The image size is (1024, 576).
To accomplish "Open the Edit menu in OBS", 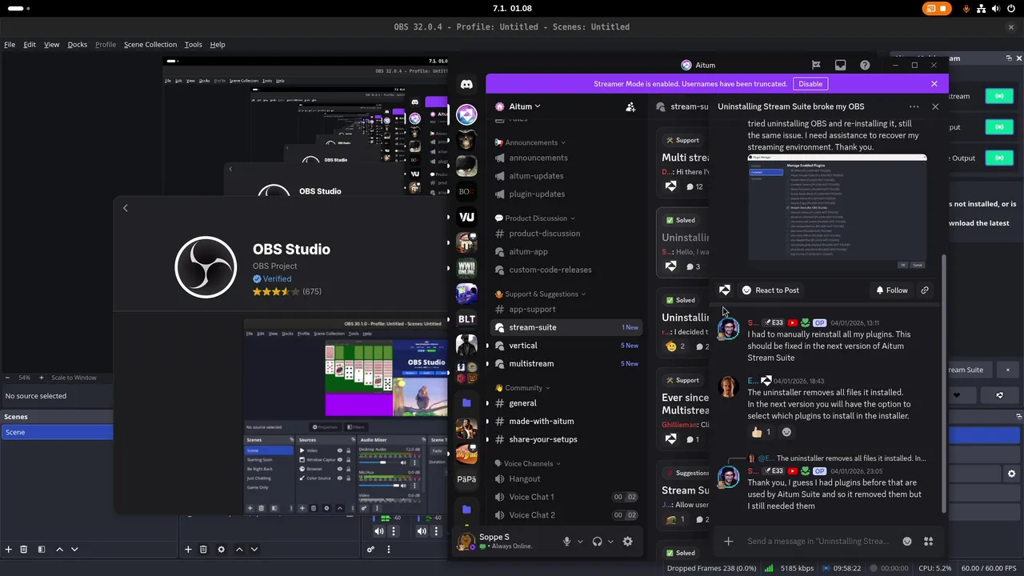I will point(30,45).
